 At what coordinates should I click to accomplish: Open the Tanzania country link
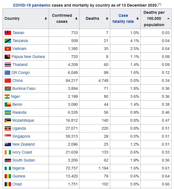tap(20, 41)
